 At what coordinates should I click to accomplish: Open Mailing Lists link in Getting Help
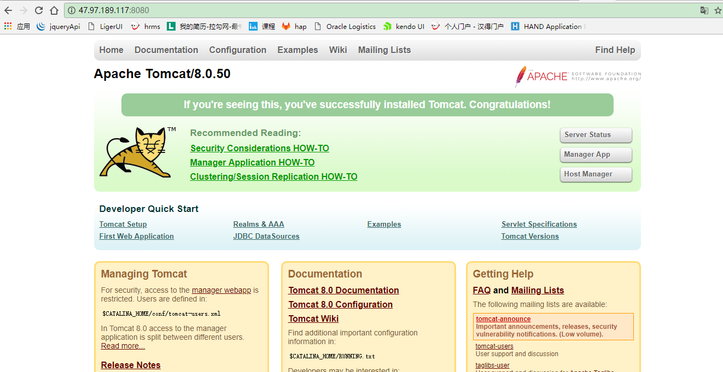538,290
